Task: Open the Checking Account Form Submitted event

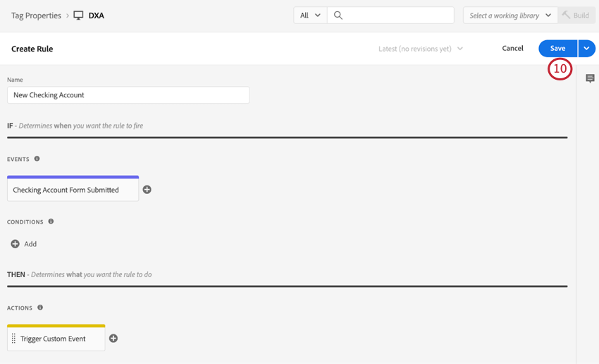Action: pos(73,190)
